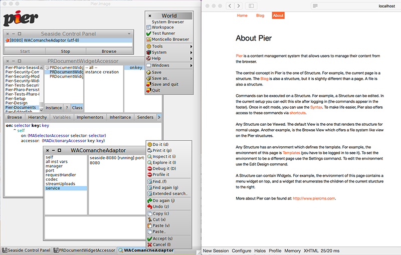Click the category list scroll-down arrow
The width and height of the screenshot is (401, 255).
pos(41,110)
